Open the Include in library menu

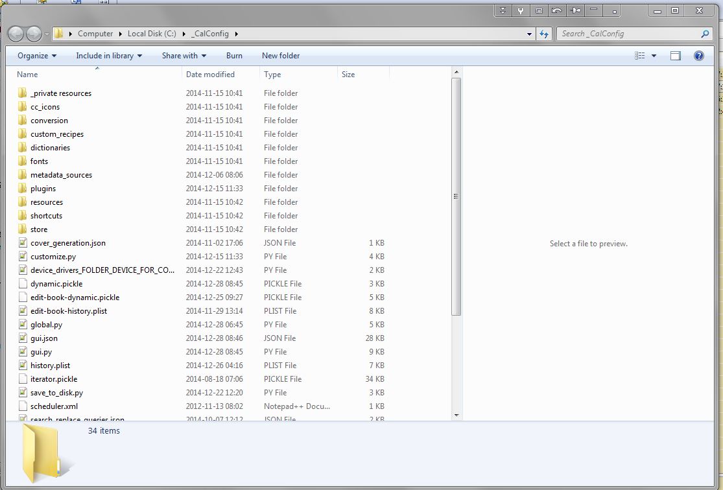109,56
